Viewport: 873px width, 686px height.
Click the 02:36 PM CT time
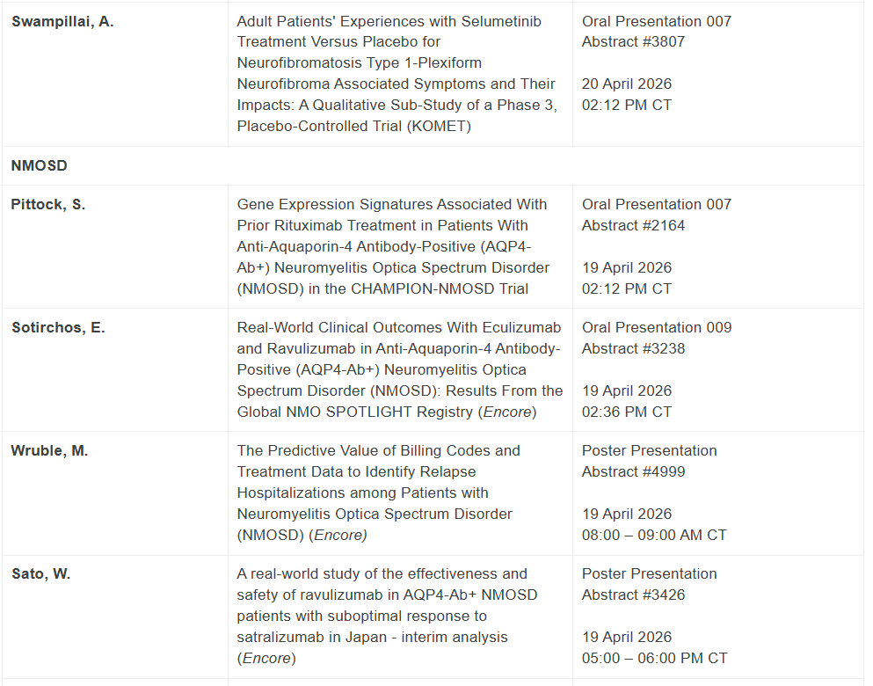(x=627, y=412)
